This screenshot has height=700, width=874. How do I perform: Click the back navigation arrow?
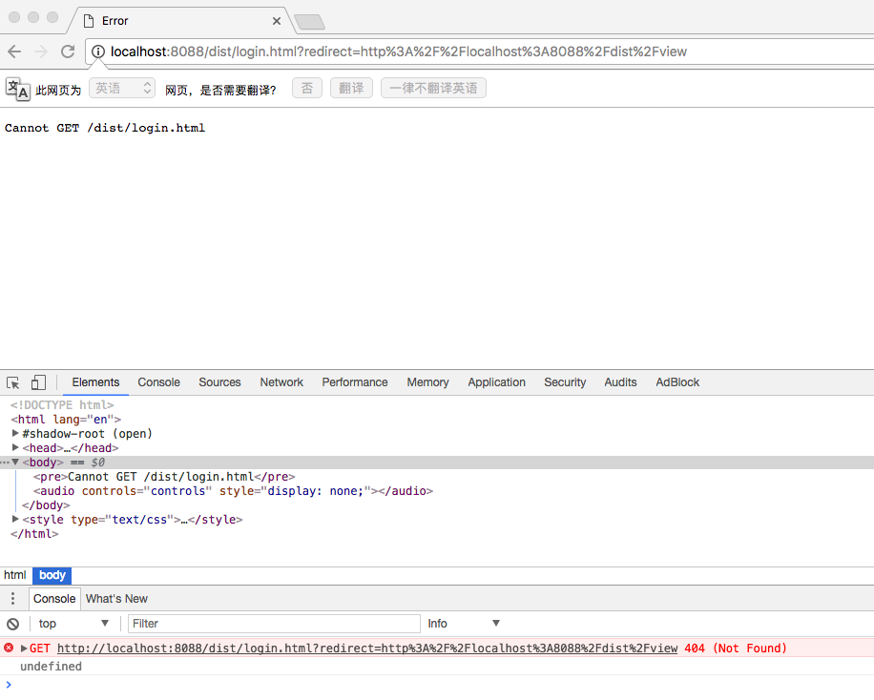(16, 51)
